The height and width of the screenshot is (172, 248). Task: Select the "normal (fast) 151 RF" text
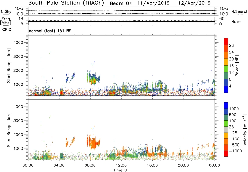[50, 31]
